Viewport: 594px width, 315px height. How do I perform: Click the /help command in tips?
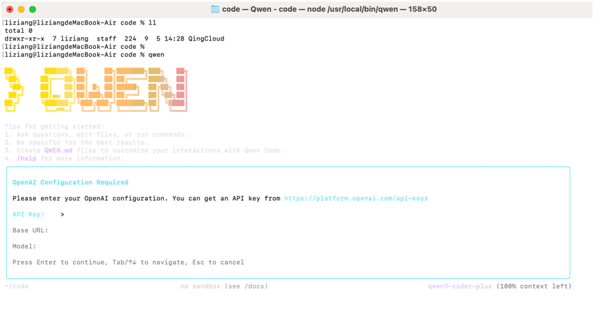[x=27, y=158]
